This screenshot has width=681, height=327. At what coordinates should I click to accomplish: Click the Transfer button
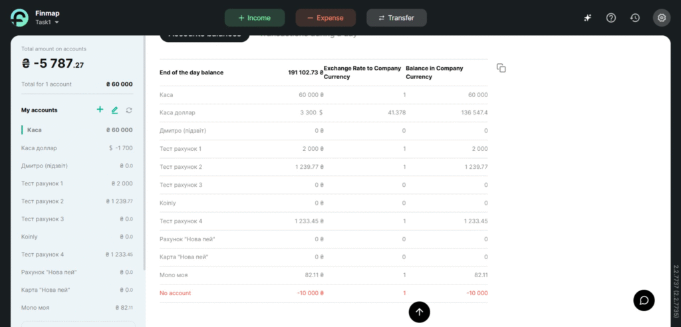click(396, 18)
